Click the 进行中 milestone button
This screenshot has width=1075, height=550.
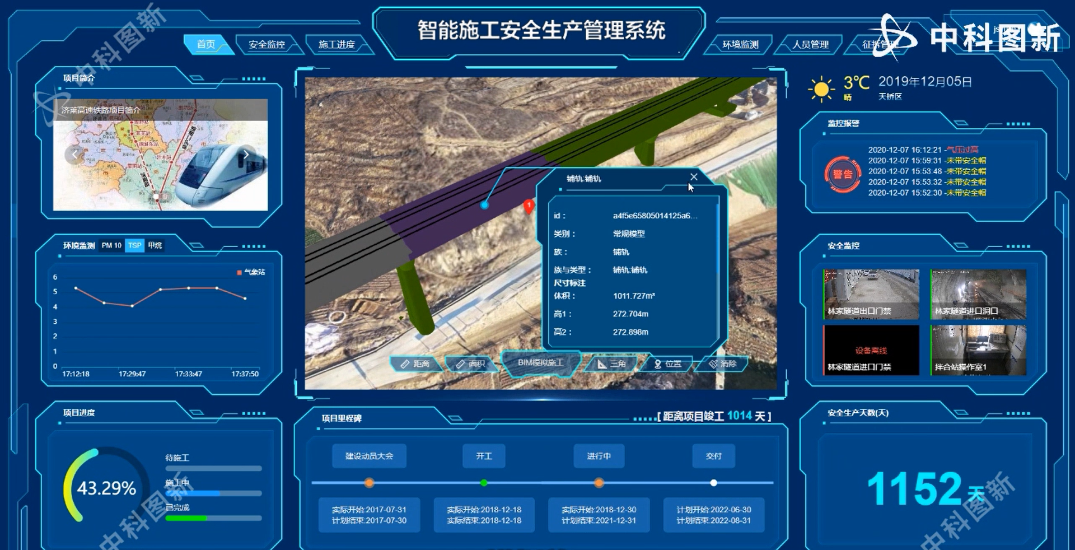599,456
